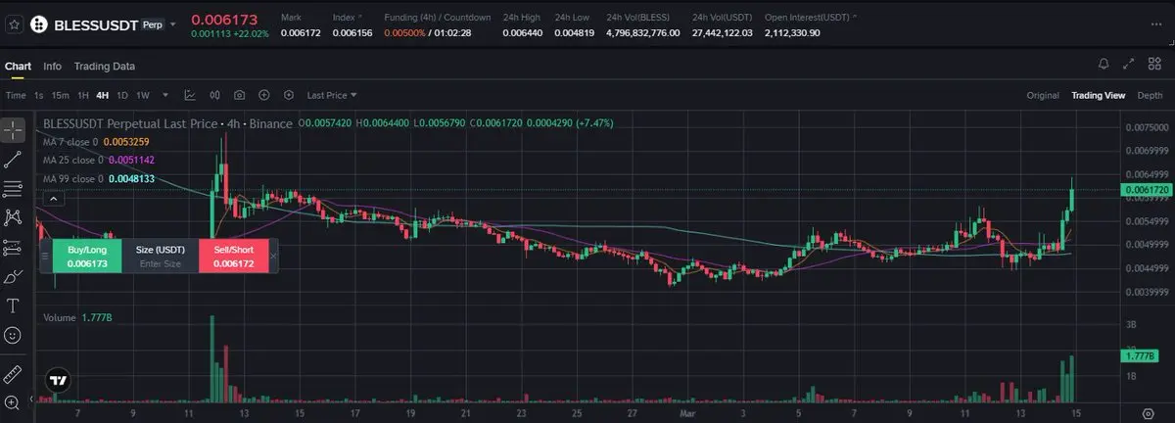Switch to the Chart tab
Image resolution: width=1175 pixels, height=423 pixels.
point(18,66)
